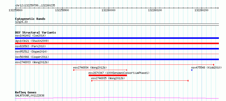
Task: Click the DGV Structural Variants track title
Action: point(36,32)
